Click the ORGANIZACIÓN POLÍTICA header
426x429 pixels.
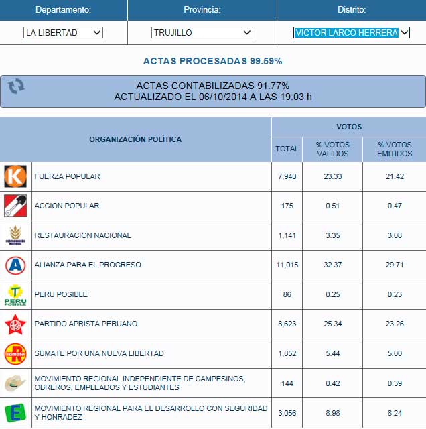[135, 139]
